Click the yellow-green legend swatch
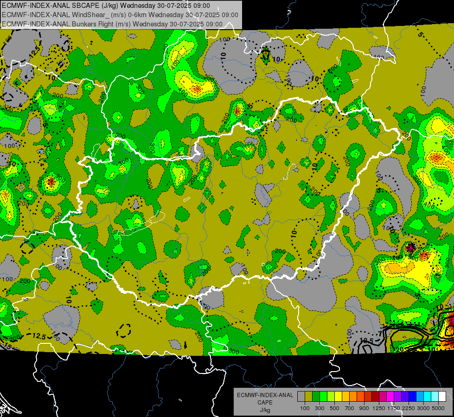Screen dimensions: 454x417 [331, 397]
